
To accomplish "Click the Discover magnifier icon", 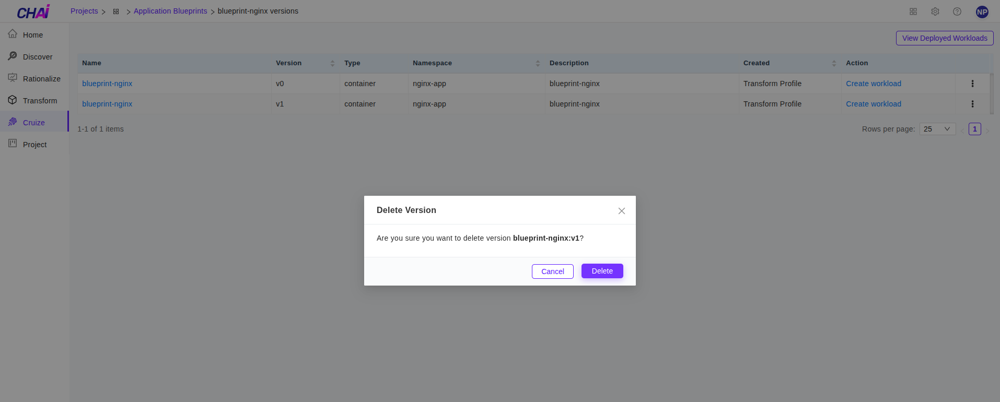I will pyautogui.click(x=13, y=56).
